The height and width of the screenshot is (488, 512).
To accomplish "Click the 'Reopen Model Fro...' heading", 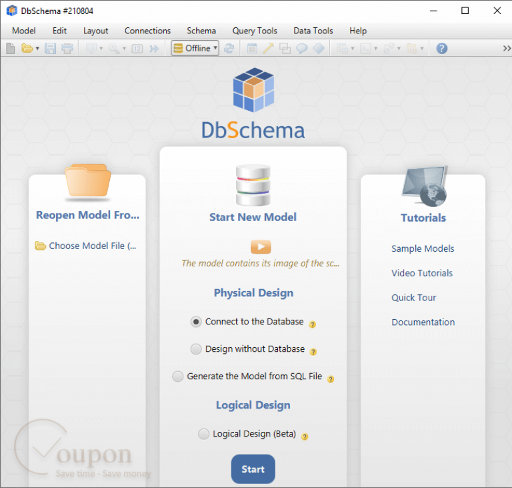I will point(87,215).
